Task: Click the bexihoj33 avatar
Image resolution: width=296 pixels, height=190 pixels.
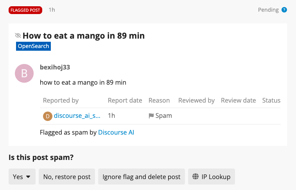Action: pos(24,73)
